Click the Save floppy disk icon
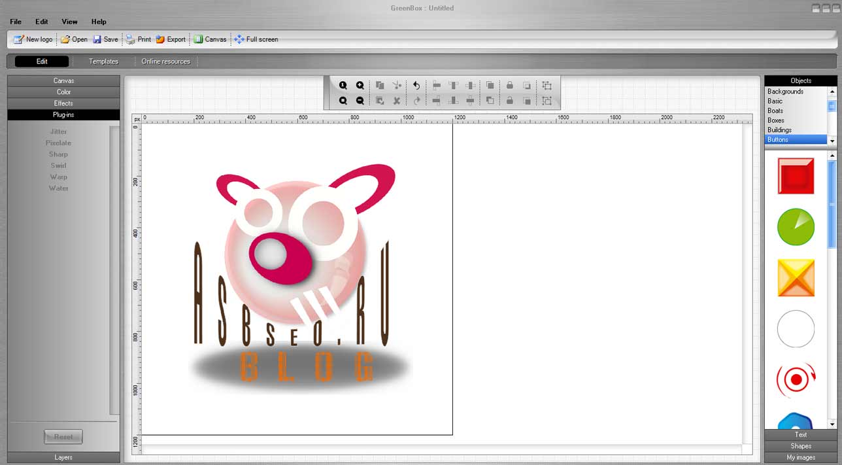Screen dimensions: 842x465 click(97, 39)
